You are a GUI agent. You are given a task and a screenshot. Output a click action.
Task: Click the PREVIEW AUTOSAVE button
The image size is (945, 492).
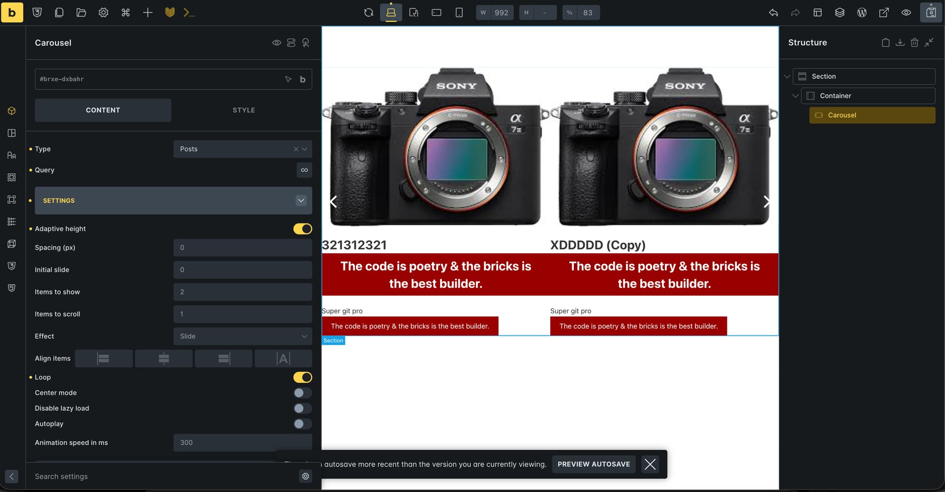coord(594,464)
